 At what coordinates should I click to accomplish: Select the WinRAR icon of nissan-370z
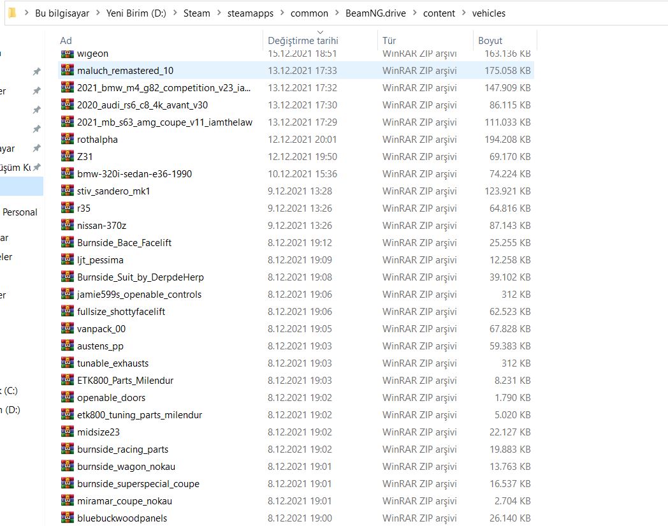pos(68,225)
